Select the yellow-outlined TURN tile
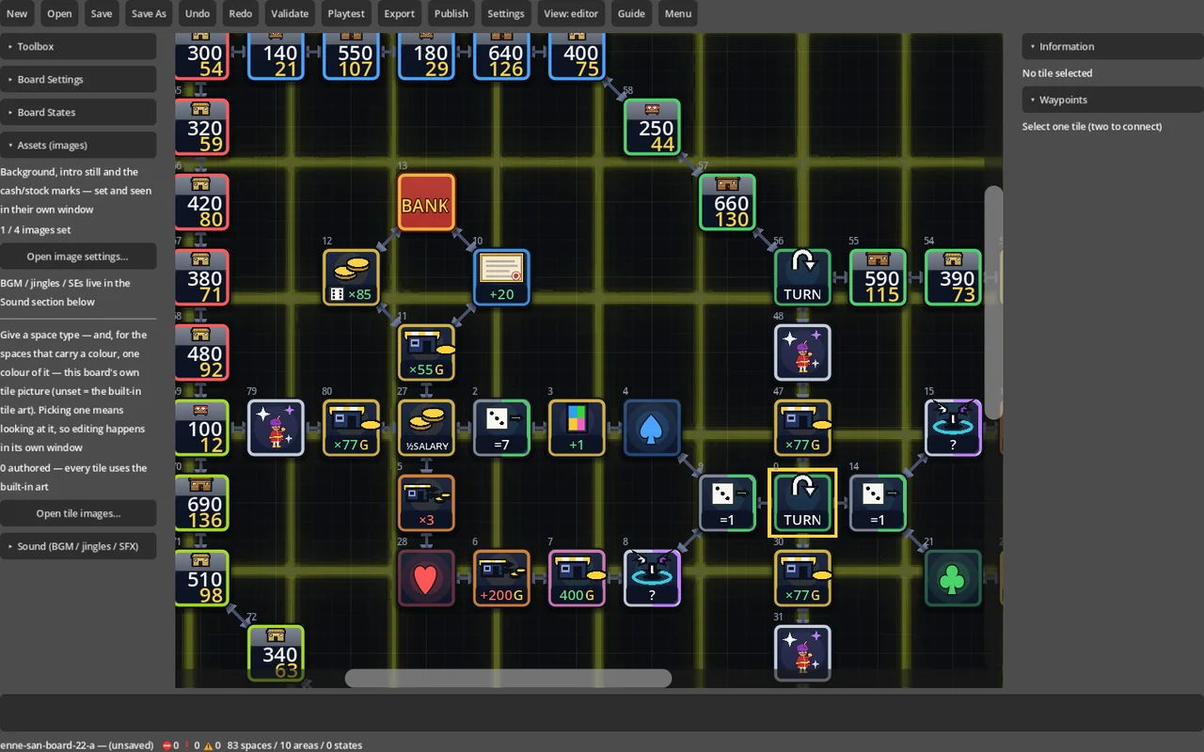 point(802,503)
